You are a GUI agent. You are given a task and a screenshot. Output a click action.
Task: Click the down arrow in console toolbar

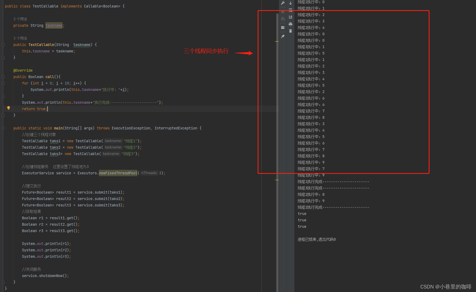click(291, 3)
